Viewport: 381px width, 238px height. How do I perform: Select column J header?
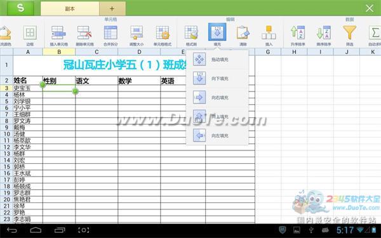(x=347, y=52)
